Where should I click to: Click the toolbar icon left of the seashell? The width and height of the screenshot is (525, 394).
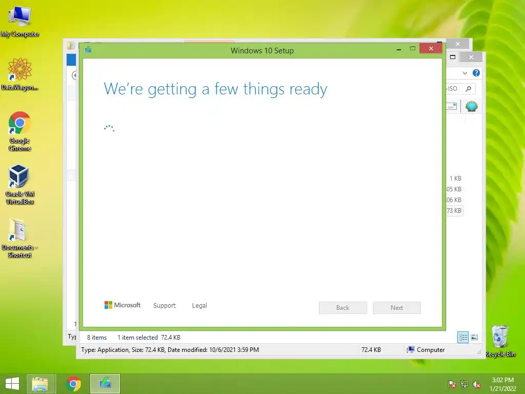452,107
